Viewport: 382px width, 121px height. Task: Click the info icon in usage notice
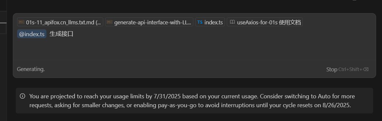pos(22,96)
